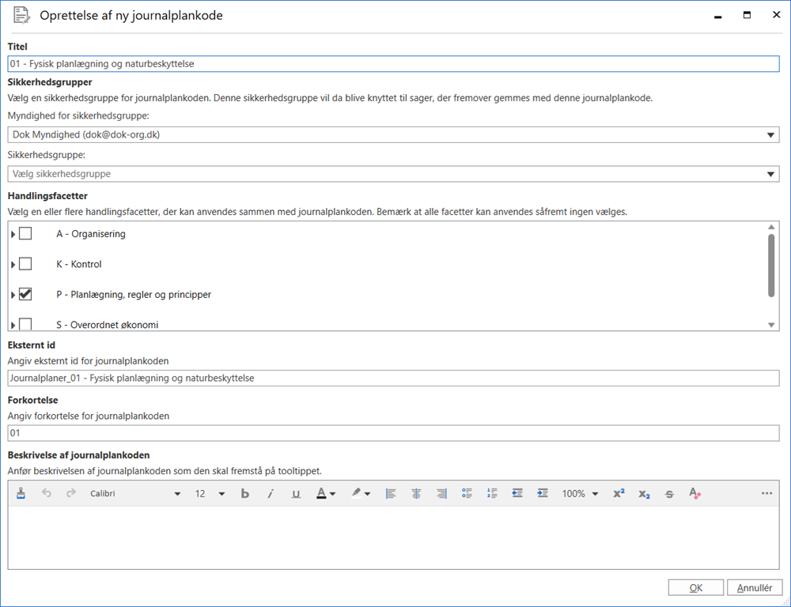
Task: Open the Sikkerhedsgruppe dropdown
Action: [x=771, y=173]
